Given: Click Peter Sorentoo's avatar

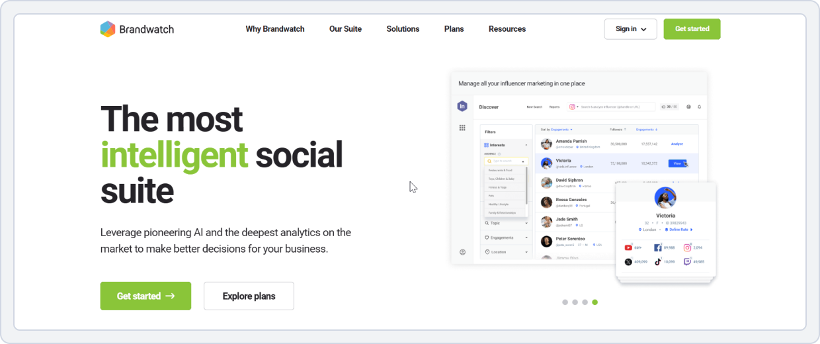Looking at the screenshot, I should (x=546, y=241).
